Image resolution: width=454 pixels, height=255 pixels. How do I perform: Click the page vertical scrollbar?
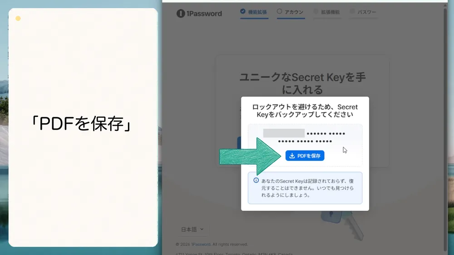tap(445, 130)
